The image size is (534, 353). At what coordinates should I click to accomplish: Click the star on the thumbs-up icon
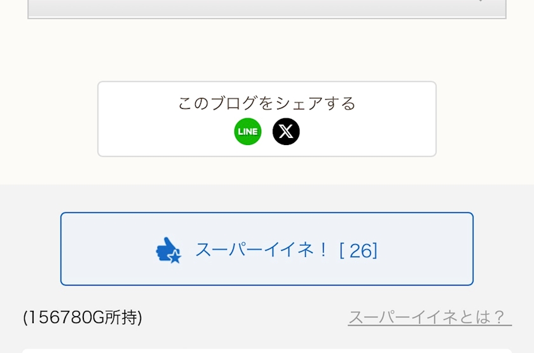(175, 257)
